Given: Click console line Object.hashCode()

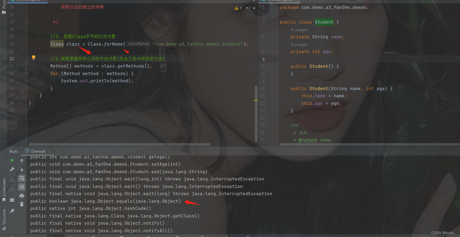Looking at the screenshot, I should [x=91, y=208].
